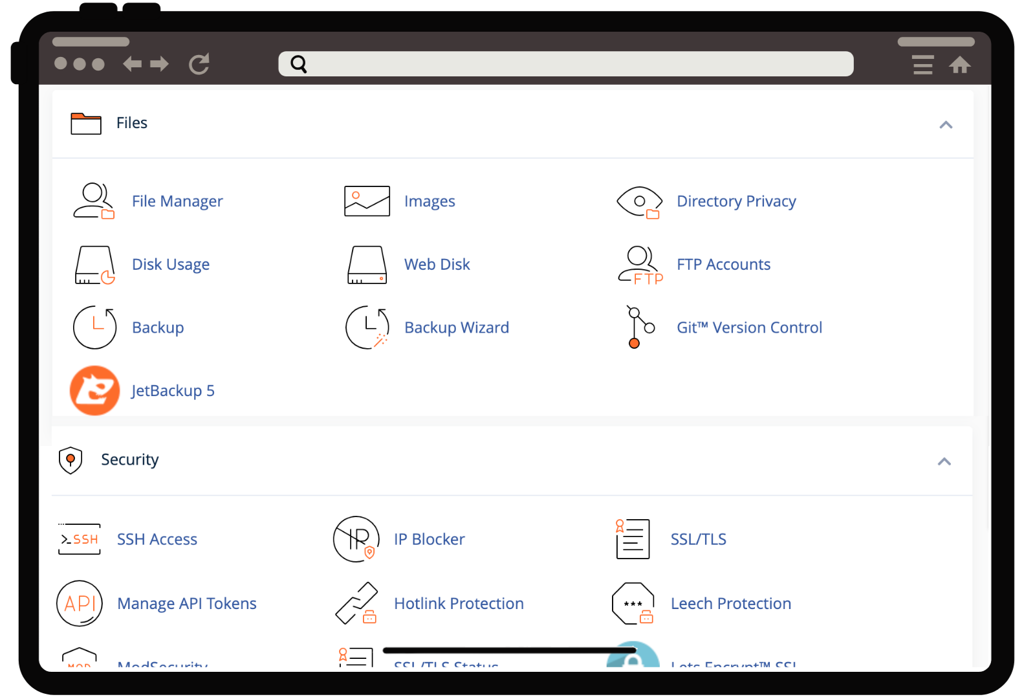Collapse the Security section chevron

944,461
